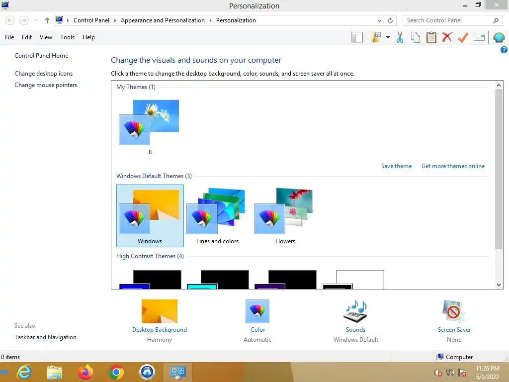This screenshot has height=382, width=509.
Task: Click the search magnifier icon
Action: tap(496, 20)
